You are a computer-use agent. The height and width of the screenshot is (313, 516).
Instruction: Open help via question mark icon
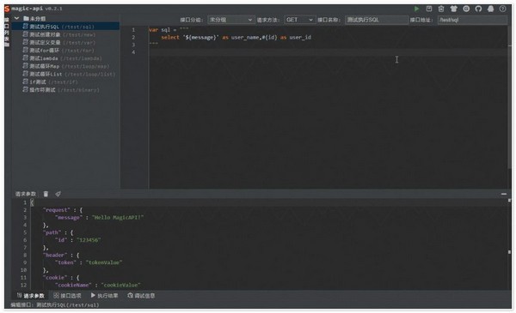502,9
